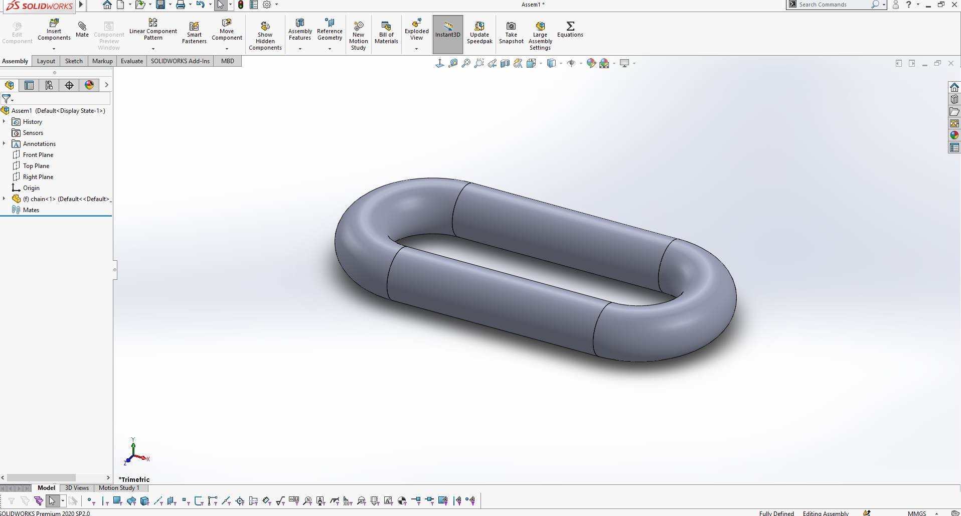Expand the chain<1> component node
Screen dimensions: 961x516
pos(4,199)
